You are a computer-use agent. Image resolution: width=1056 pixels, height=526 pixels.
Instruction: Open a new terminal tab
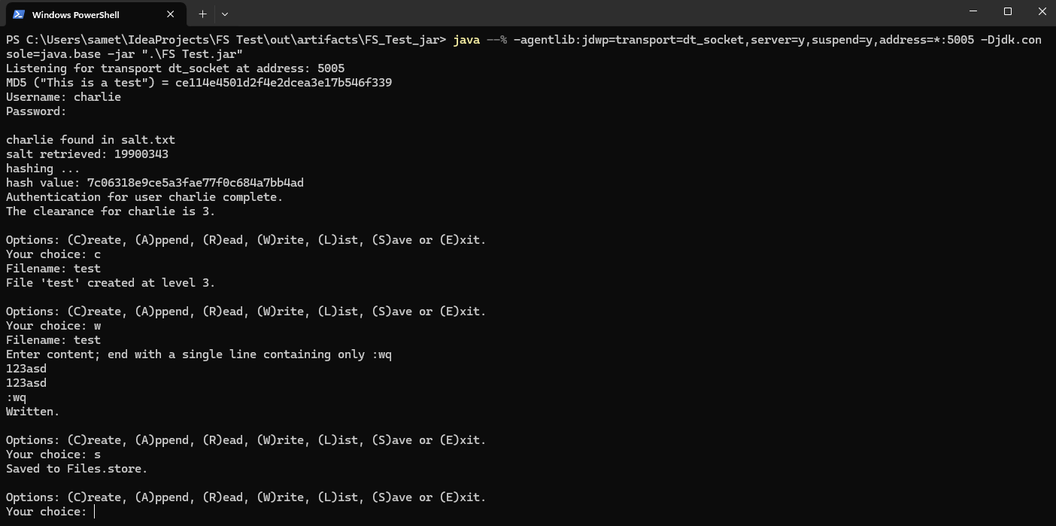(x=202, y=14)
